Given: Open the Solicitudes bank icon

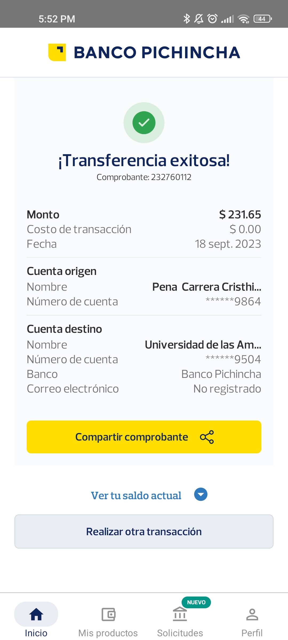Looking at the screenshot, I should (180, 614).
